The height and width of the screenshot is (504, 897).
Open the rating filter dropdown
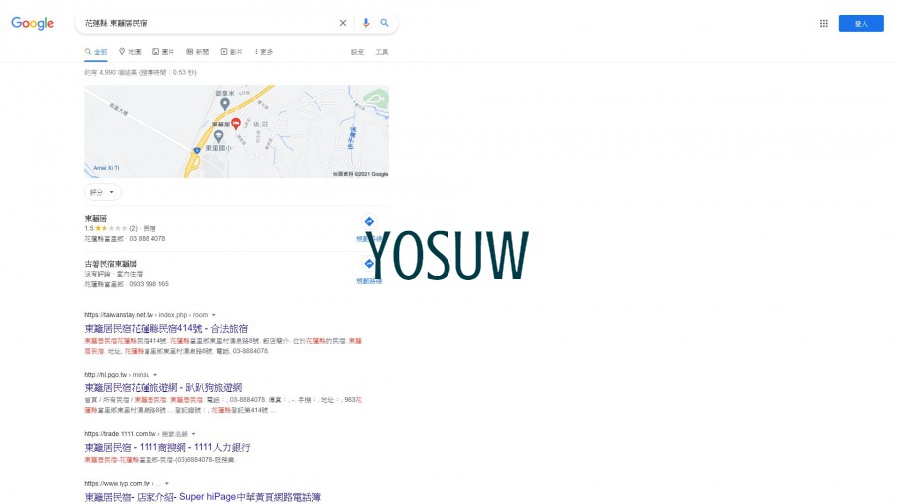(x=103, y=192)
